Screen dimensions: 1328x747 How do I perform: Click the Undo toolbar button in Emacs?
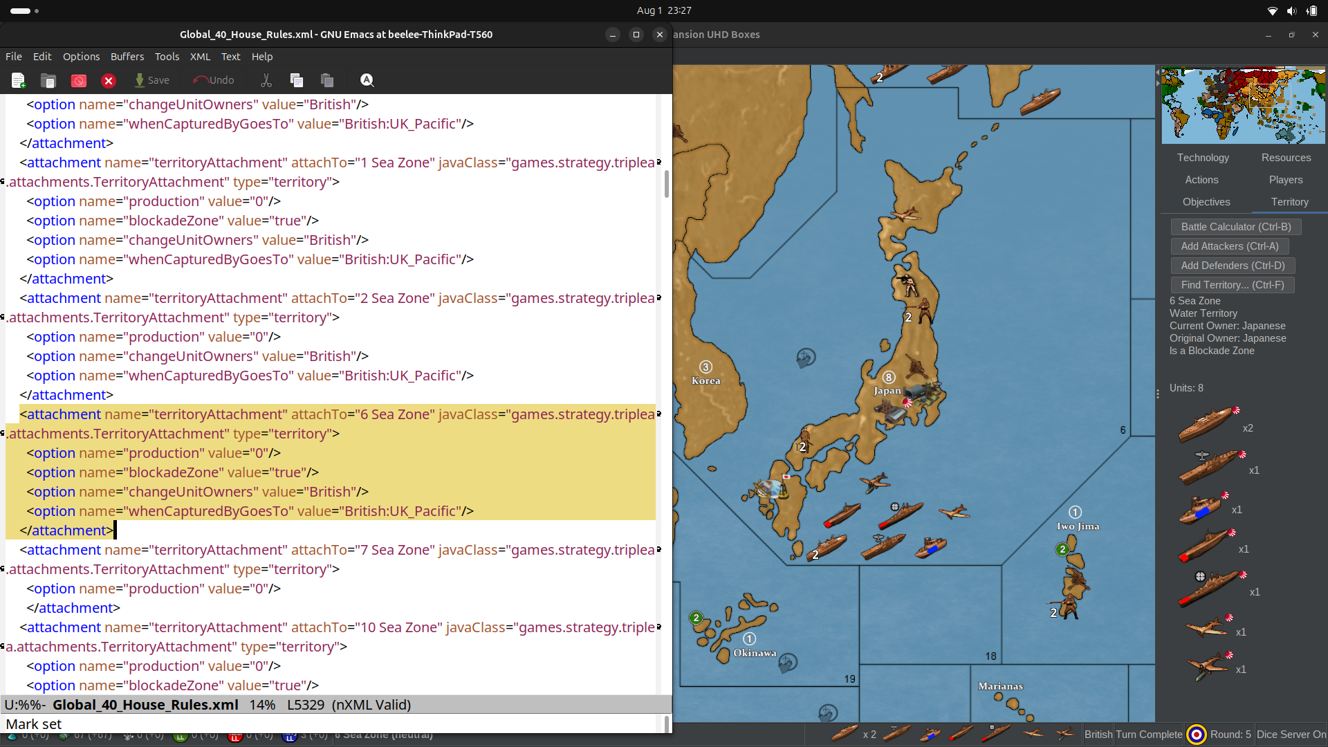click(214, 80)
